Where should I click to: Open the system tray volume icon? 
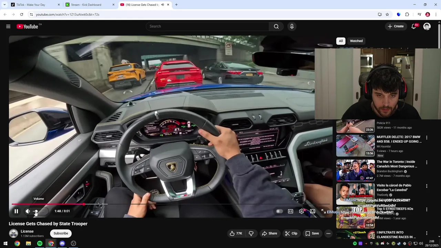coord(421,244)
